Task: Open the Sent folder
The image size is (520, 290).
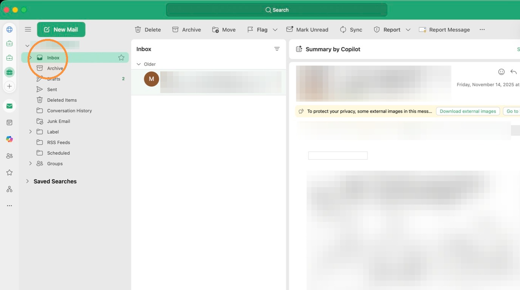Action: [75, 89]
